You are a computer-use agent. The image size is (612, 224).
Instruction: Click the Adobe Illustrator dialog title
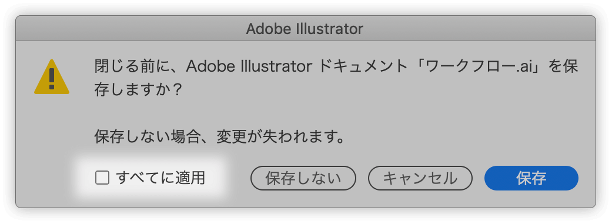305,29
